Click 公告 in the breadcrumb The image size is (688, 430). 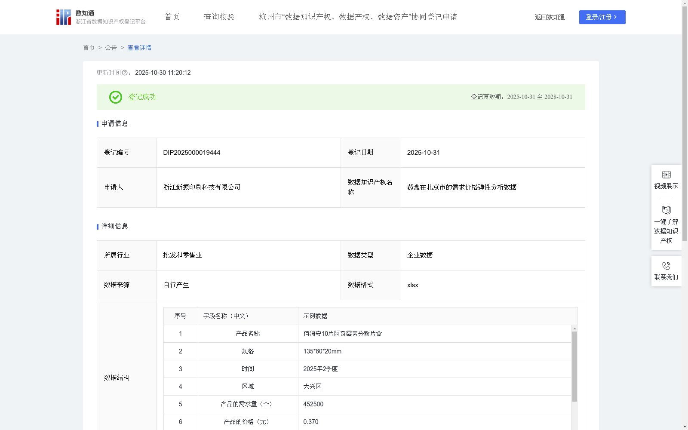click(111, 48)
